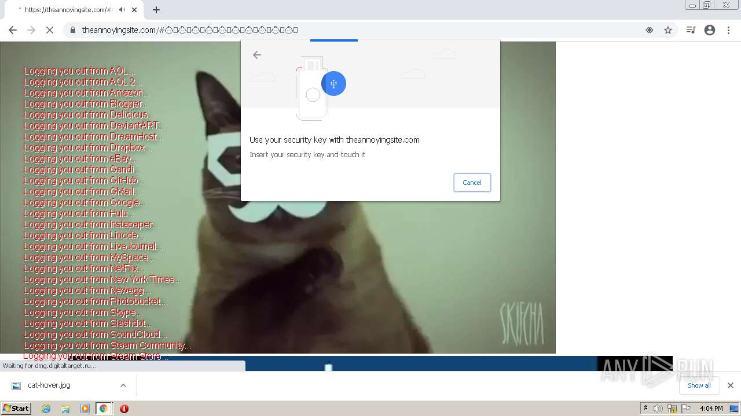Screen dimensions: 741x416
Task: Open the Chrome three-dot menu
Action: (x=728, y=30)
